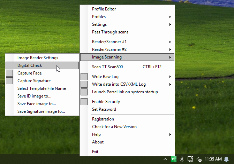Open the About entry

pos(127,142)
